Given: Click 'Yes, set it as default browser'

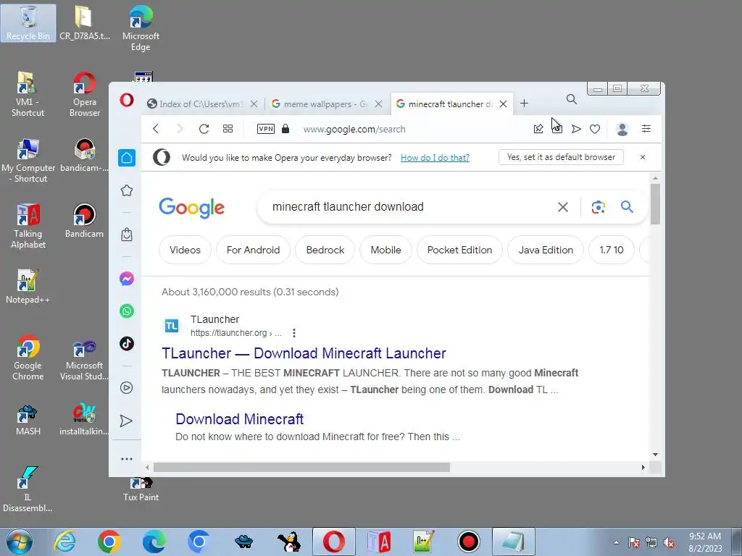Looking at the screenshot, I should tap(562, 157).
